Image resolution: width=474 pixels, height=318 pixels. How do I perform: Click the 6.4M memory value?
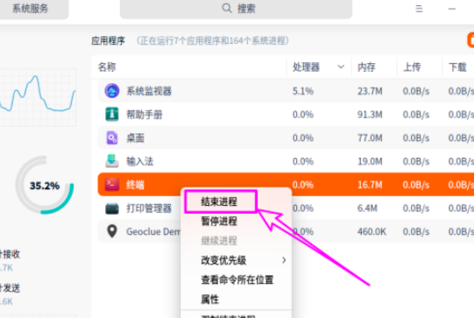[x=367, y=208]
